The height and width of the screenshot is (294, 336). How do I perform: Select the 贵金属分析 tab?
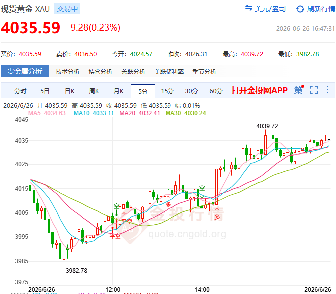pyautogui.click(x=25, y=71)
